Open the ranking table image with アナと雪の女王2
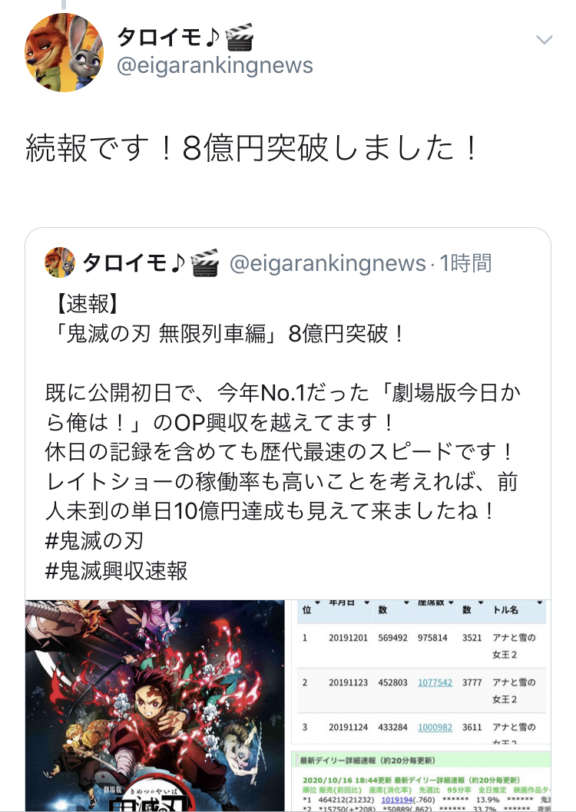The image size is (576, 812). pyautogui.click(x=421, y=672)
